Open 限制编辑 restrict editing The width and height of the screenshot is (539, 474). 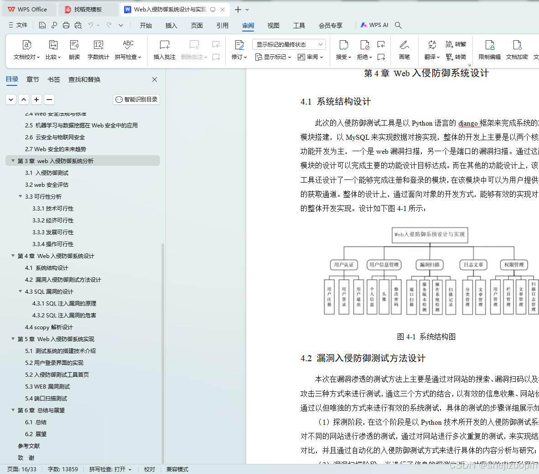(489, 50)
